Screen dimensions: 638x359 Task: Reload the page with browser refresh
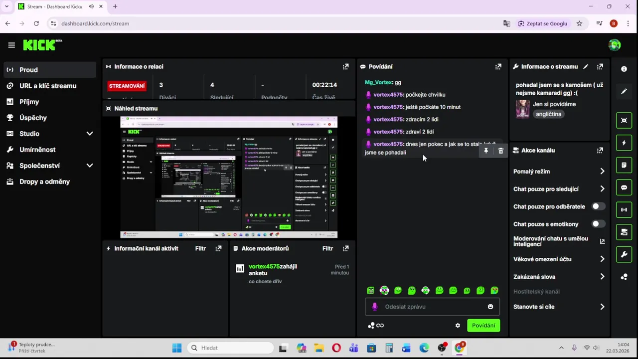[36, 23]
